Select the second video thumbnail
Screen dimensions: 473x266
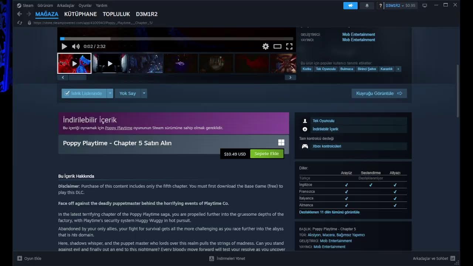(110, 64)
